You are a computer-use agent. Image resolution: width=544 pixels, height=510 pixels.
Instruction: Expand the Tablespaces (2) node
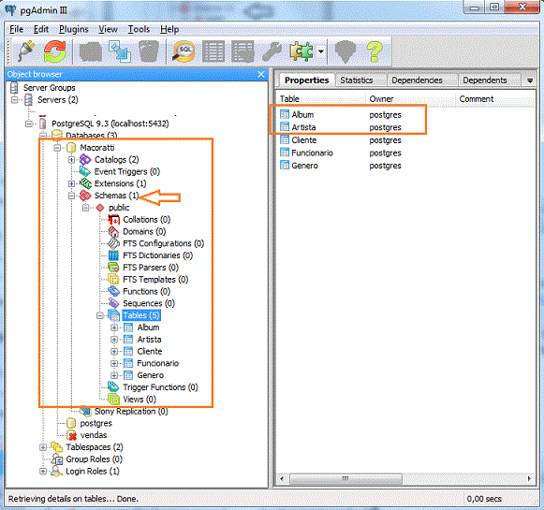click(43, 447)
